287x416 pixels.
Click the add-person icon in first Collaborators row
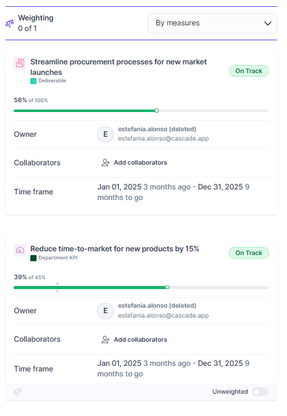pos(106,163)
